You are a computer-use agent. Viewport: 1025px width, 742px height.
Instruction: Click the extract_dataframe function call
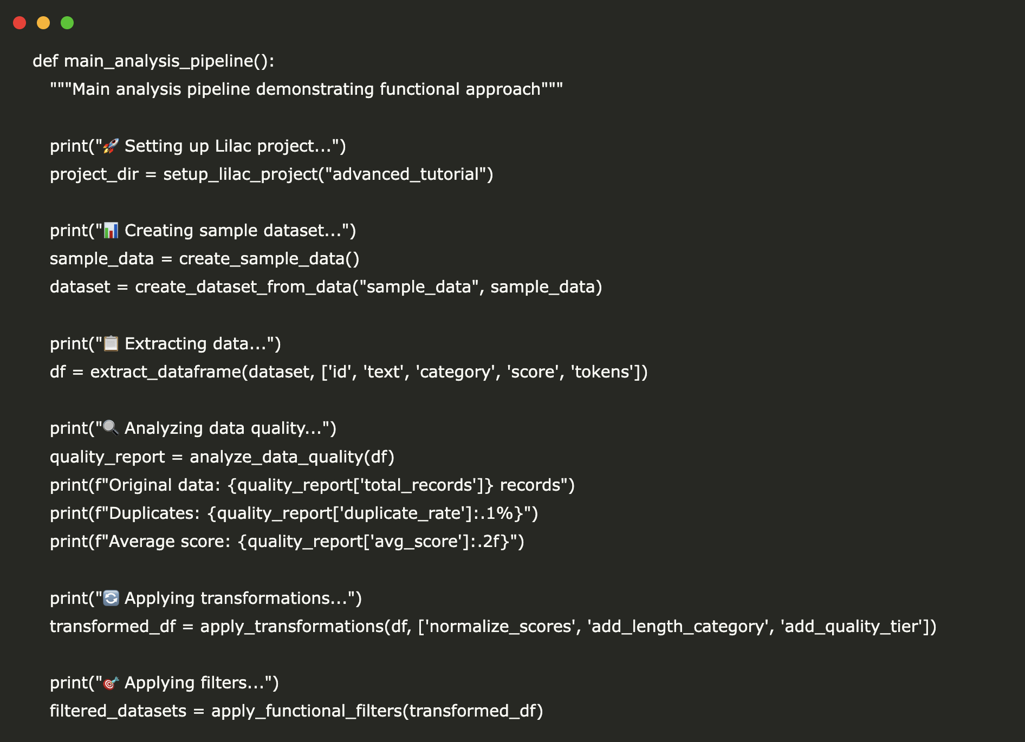[x=165, y=372]
